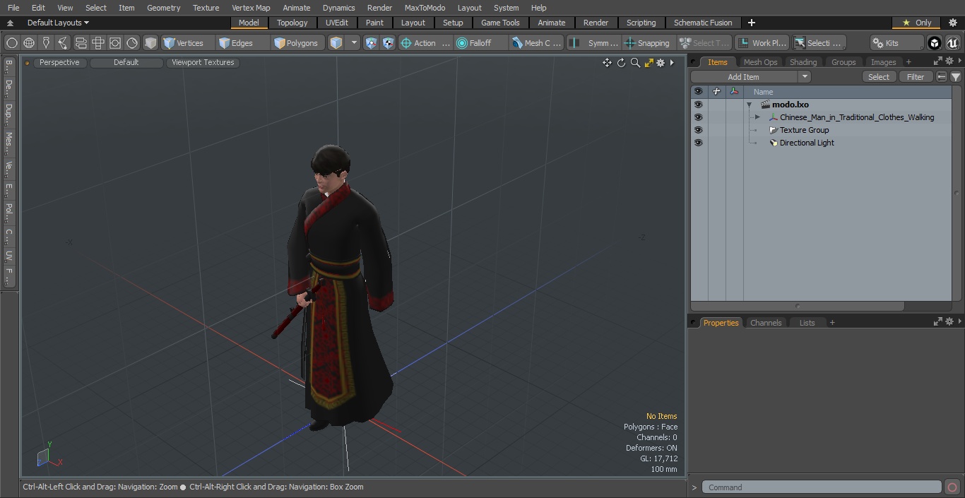
Task: Click the viewport zoom magnifier icon
Action: click(635, 63)
